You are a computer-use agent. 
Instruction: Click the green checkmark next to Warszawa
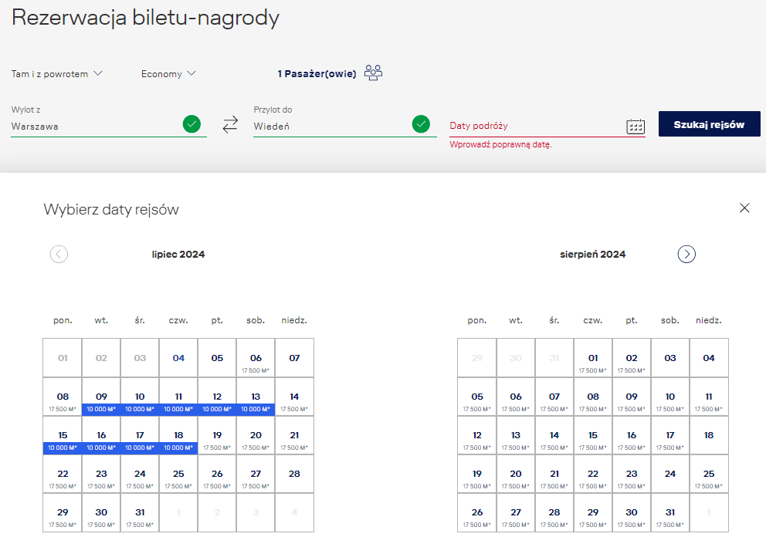(191, 124)
